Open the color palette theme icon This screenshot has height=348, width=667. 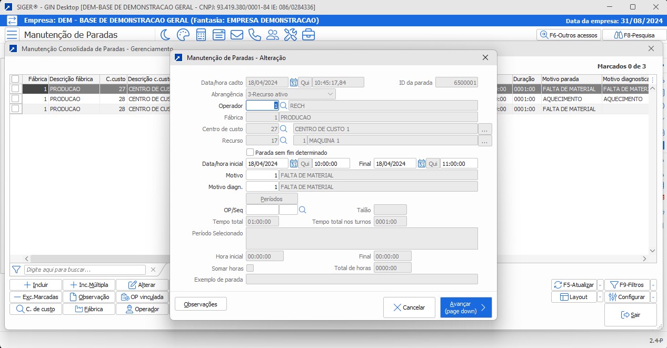point(183,35)
